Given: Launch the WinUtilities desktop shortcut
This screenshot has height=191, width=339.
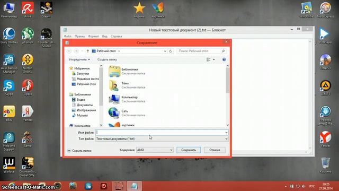Looking at the screenshot, I should 307,10.
